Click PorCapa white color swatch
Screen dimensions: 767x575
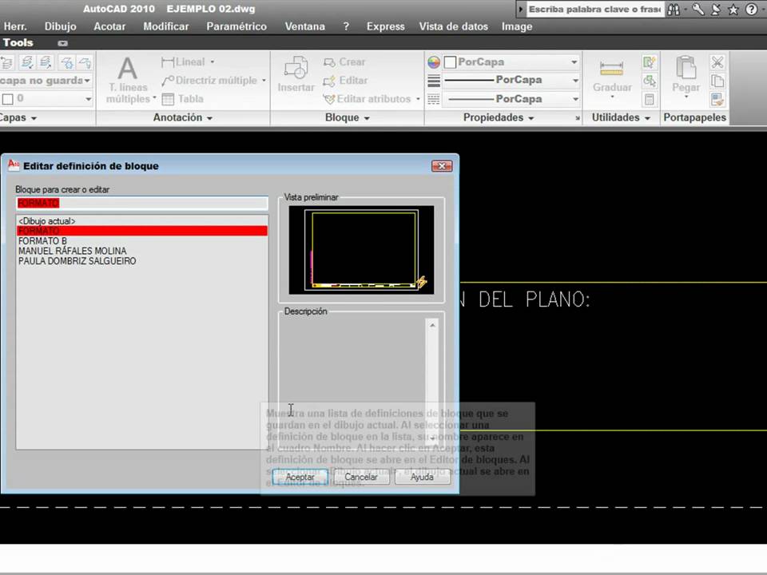451,62
